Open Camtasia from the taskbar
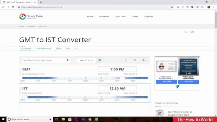Image resolution: width=217 pixels, height=122 pixels. point(96,119)
